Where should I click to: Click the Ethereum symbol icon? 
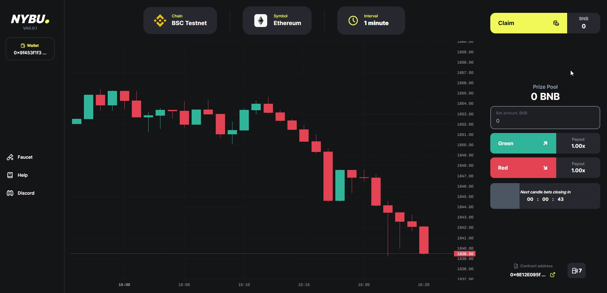tap(261, 21)
